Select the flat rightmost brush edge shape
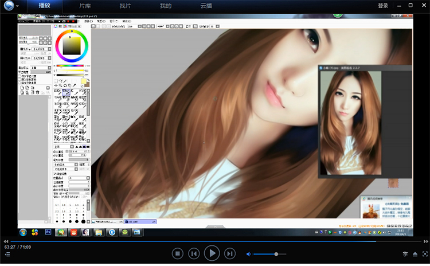Image resolution: width=430 pixels, height=266 pixels. coord(88,147)
